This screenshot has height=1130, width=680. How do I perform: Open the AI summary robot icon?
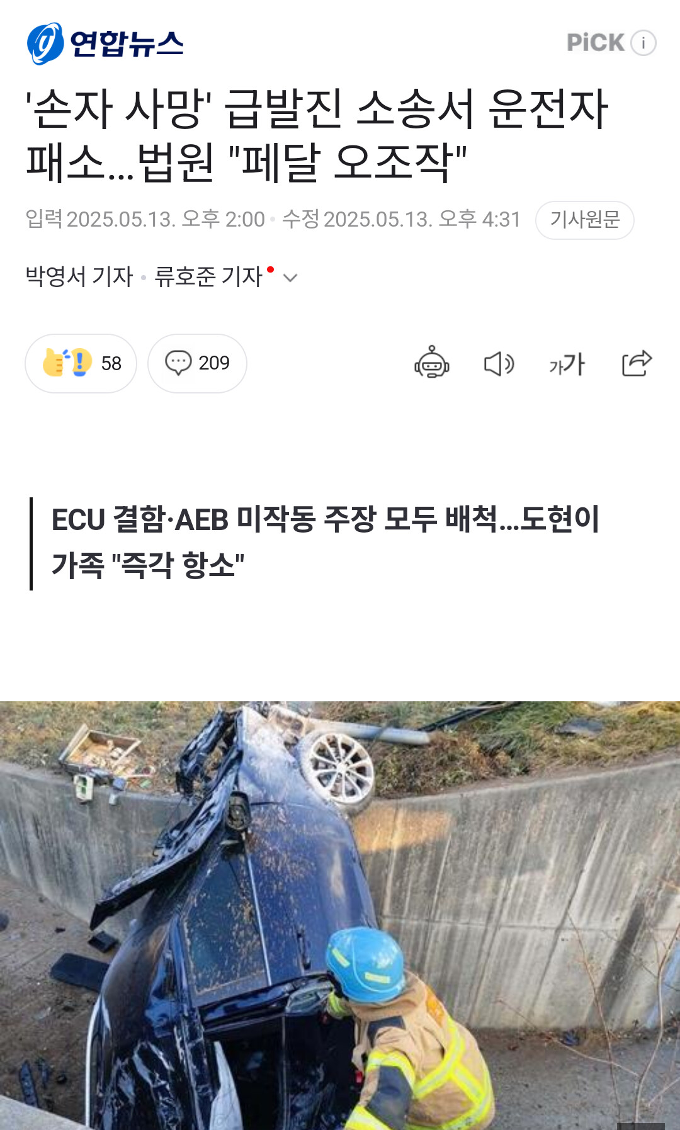(x=432, y=363)
